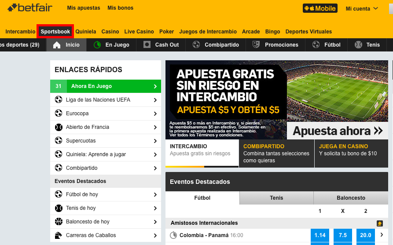Click basketball icon next to Baloncesto de hoy
Viewport: 393px width, 245px height.
(x=59, y=221)
